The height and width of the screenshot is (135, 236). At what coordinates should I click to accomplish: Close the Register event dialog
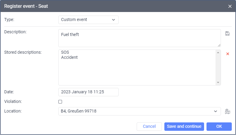point(230,6)
